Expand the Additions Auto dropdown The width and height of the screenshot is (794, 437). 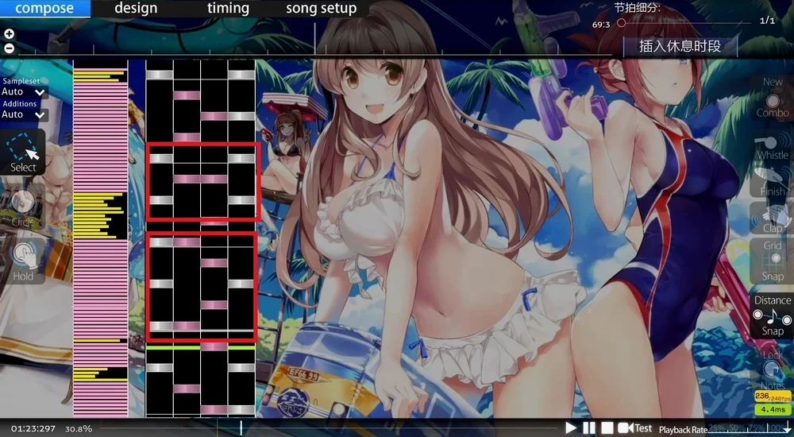click(x=25, y=115)
